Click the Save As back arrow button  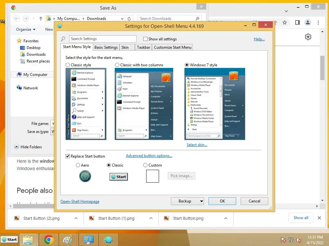(x=17, y=19)
